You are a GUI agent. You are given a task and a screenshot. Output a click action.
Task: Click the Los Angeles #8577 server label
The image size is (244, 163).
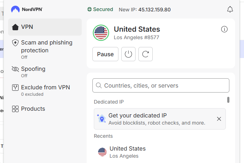point(137,37)
